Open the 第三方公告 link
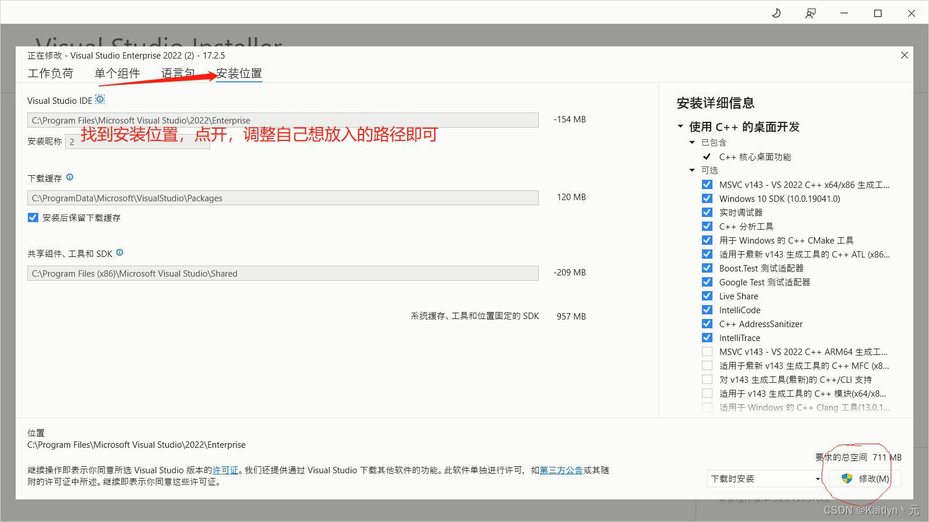 561,470
